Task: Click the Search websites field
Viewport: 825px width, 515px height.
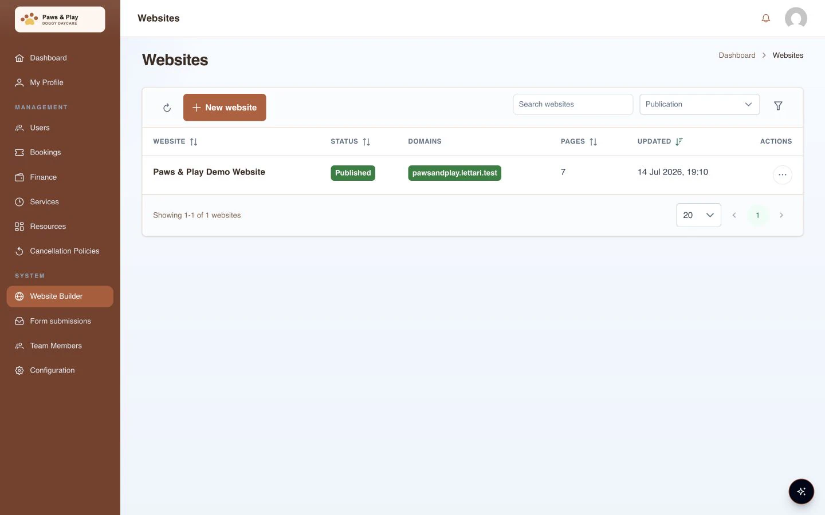Action: click(573, 104)
